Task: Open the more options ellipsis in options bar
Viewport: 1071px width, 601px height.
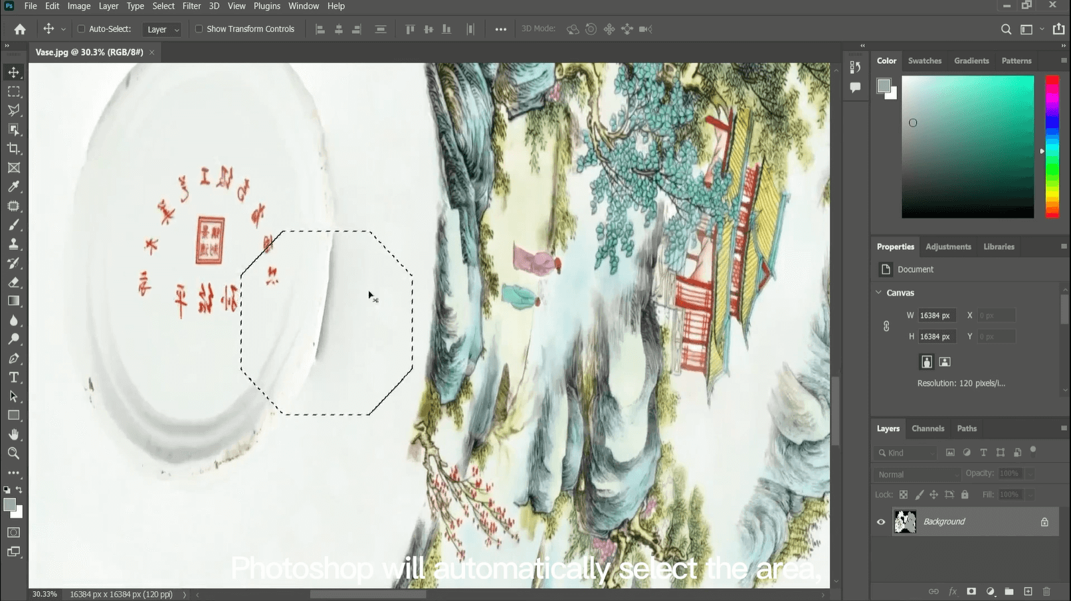Action: click(x=501, y=29)
